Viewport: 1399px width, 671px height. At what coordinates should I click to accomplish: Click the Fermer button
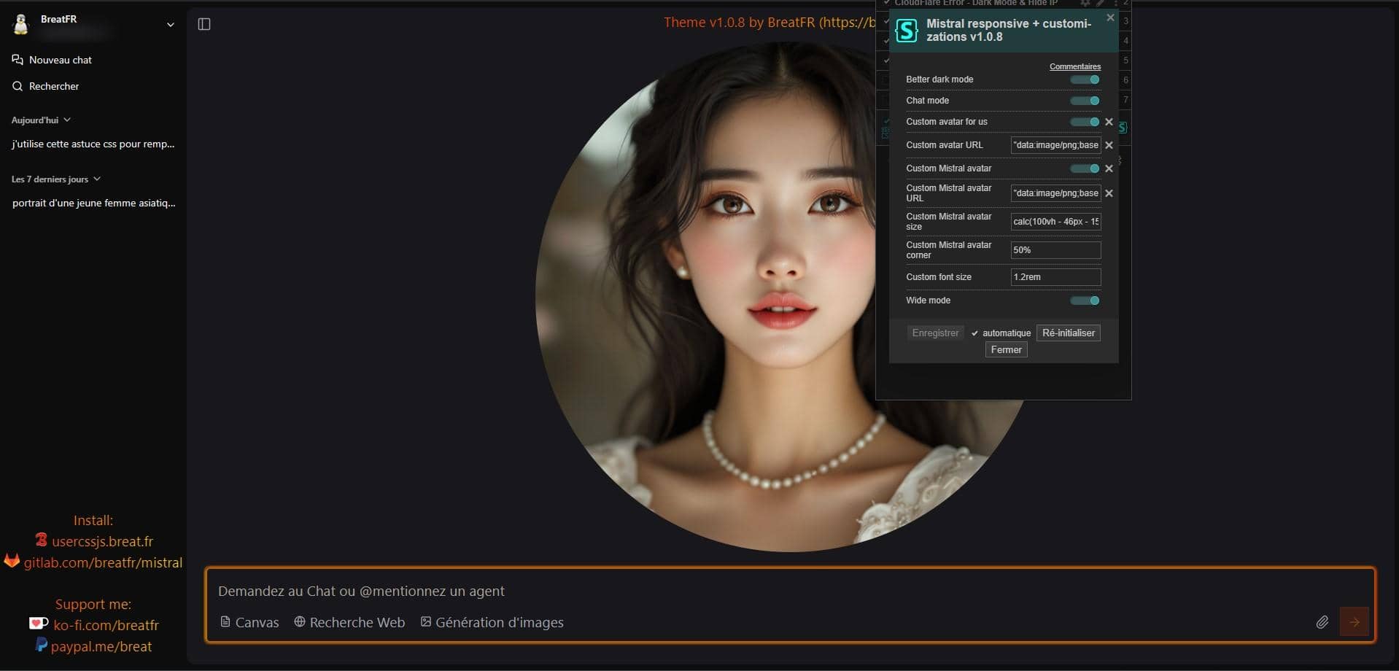tap(1007, 350)
